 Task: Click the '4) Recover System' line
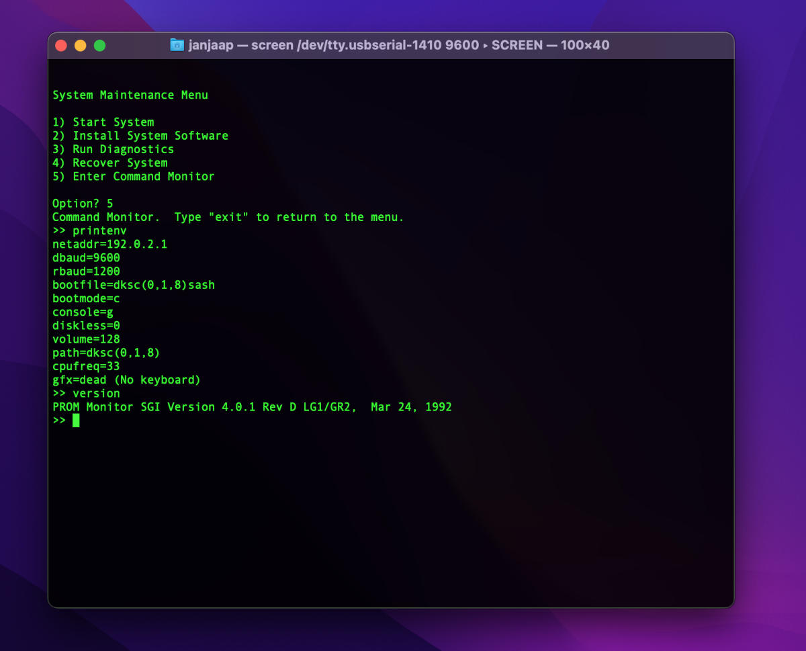pos(110,163)
